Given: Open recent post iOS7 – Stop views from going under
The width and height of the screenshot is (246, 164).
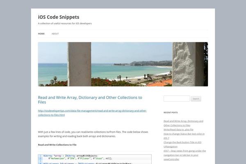Looking at the screenshot, I should (184, 155).
